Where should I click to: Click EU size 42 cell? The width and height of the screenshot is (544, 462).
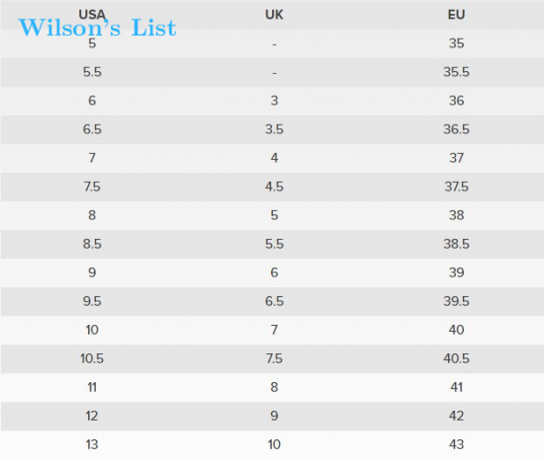[x=456, y=416]
